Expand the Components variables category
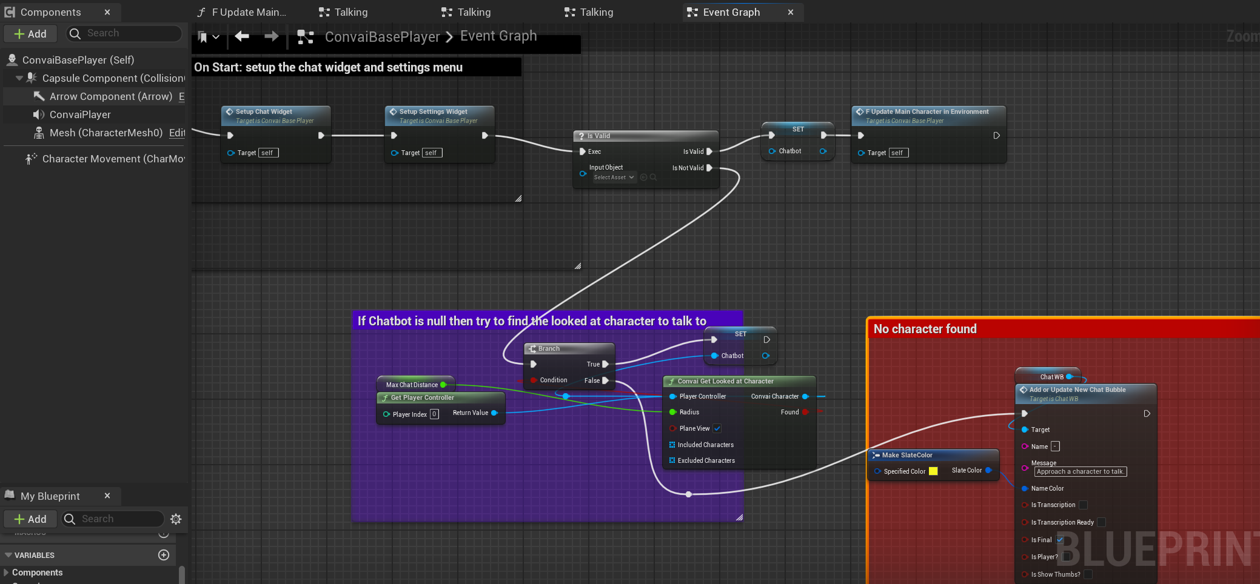This screenshot has width=1260, height=584. pos(6,572)
